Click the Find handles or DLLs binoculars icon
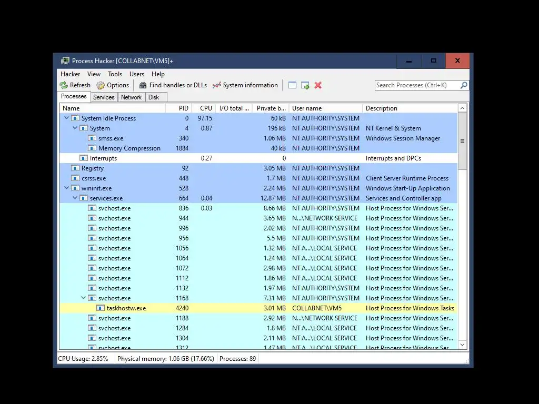The height and width of the screenshot is (404, 539). pos(143,85)
